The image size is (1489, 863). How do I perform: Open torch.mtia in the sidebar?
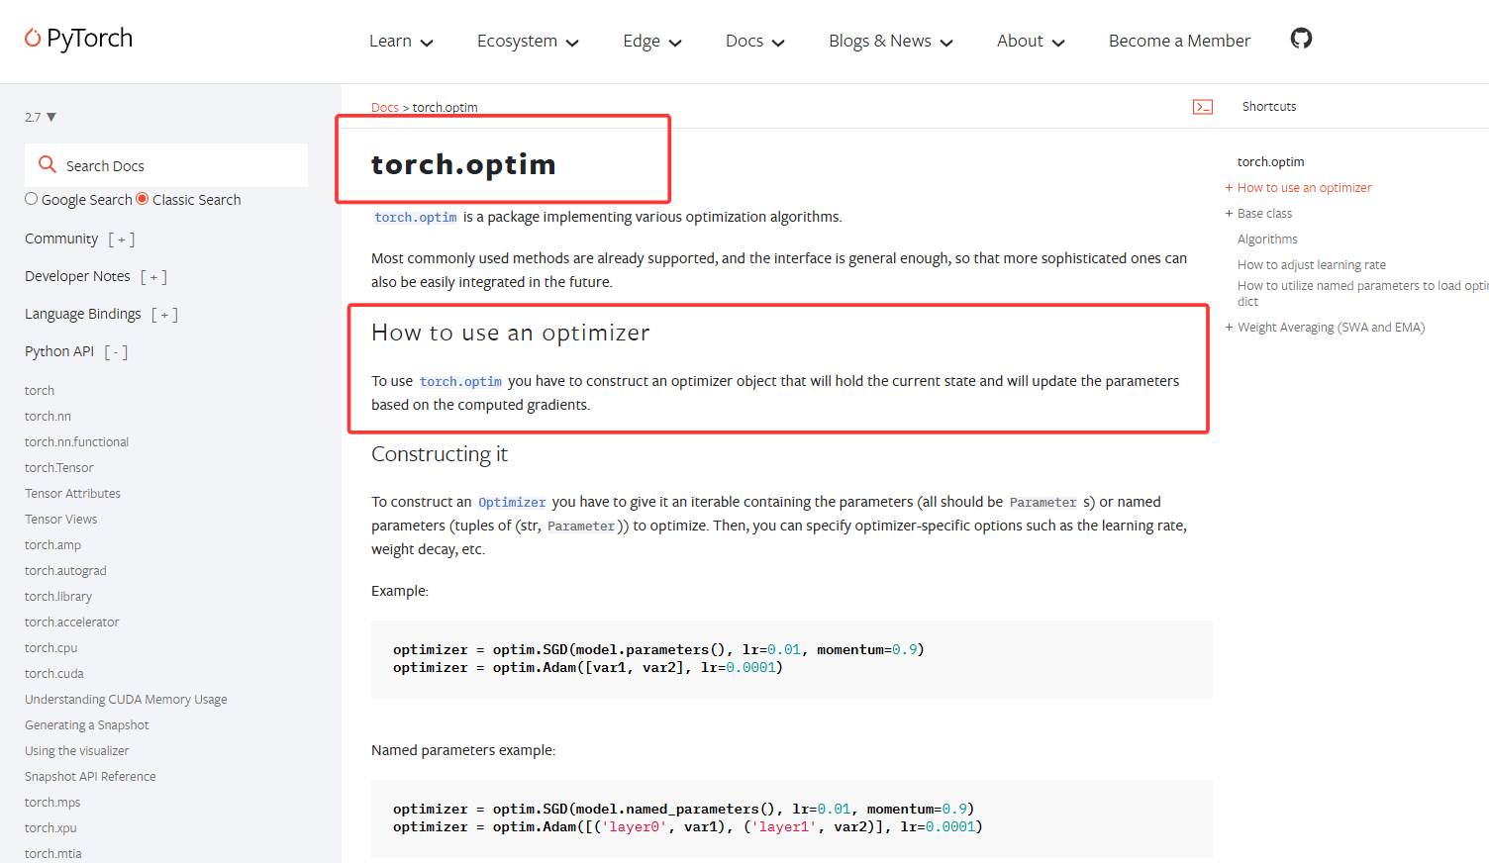[53, 854]
